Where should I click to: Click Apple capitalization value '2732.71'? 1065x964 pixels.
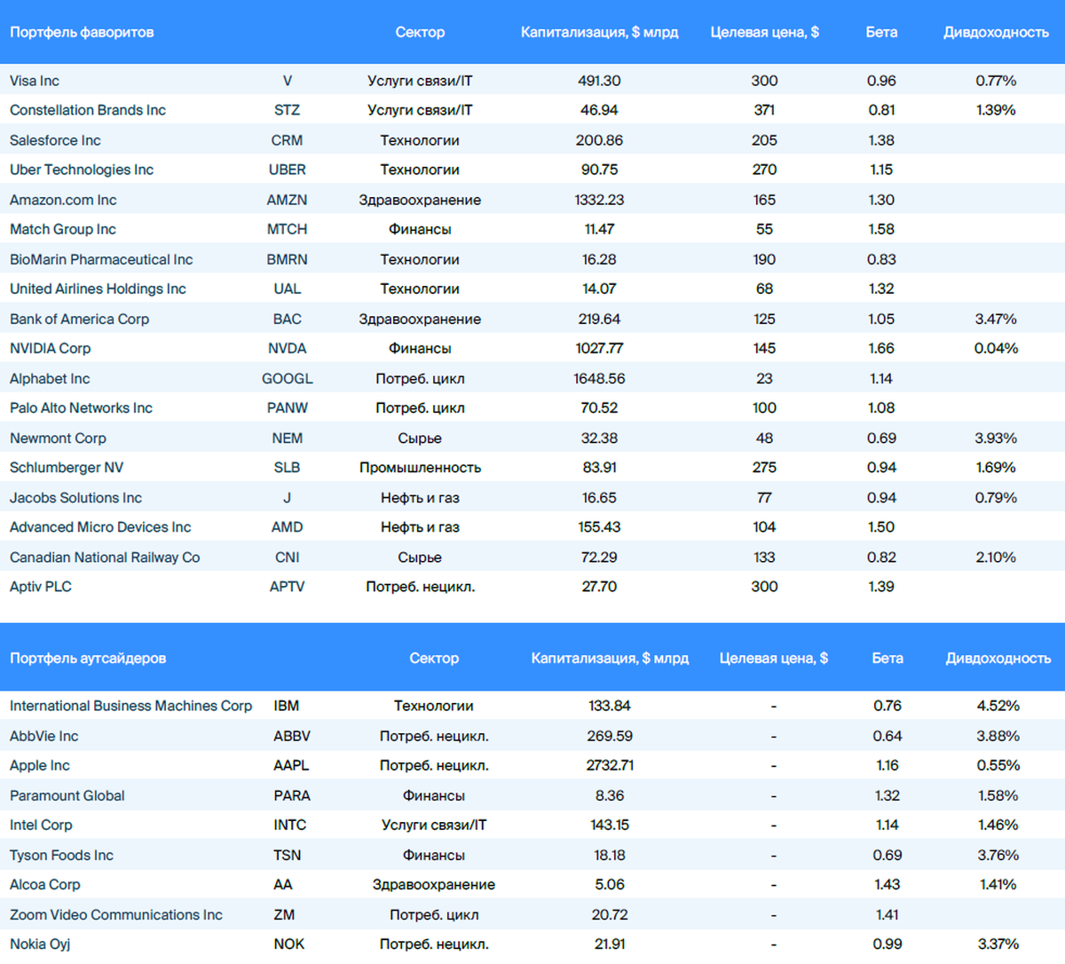(610, 765)
